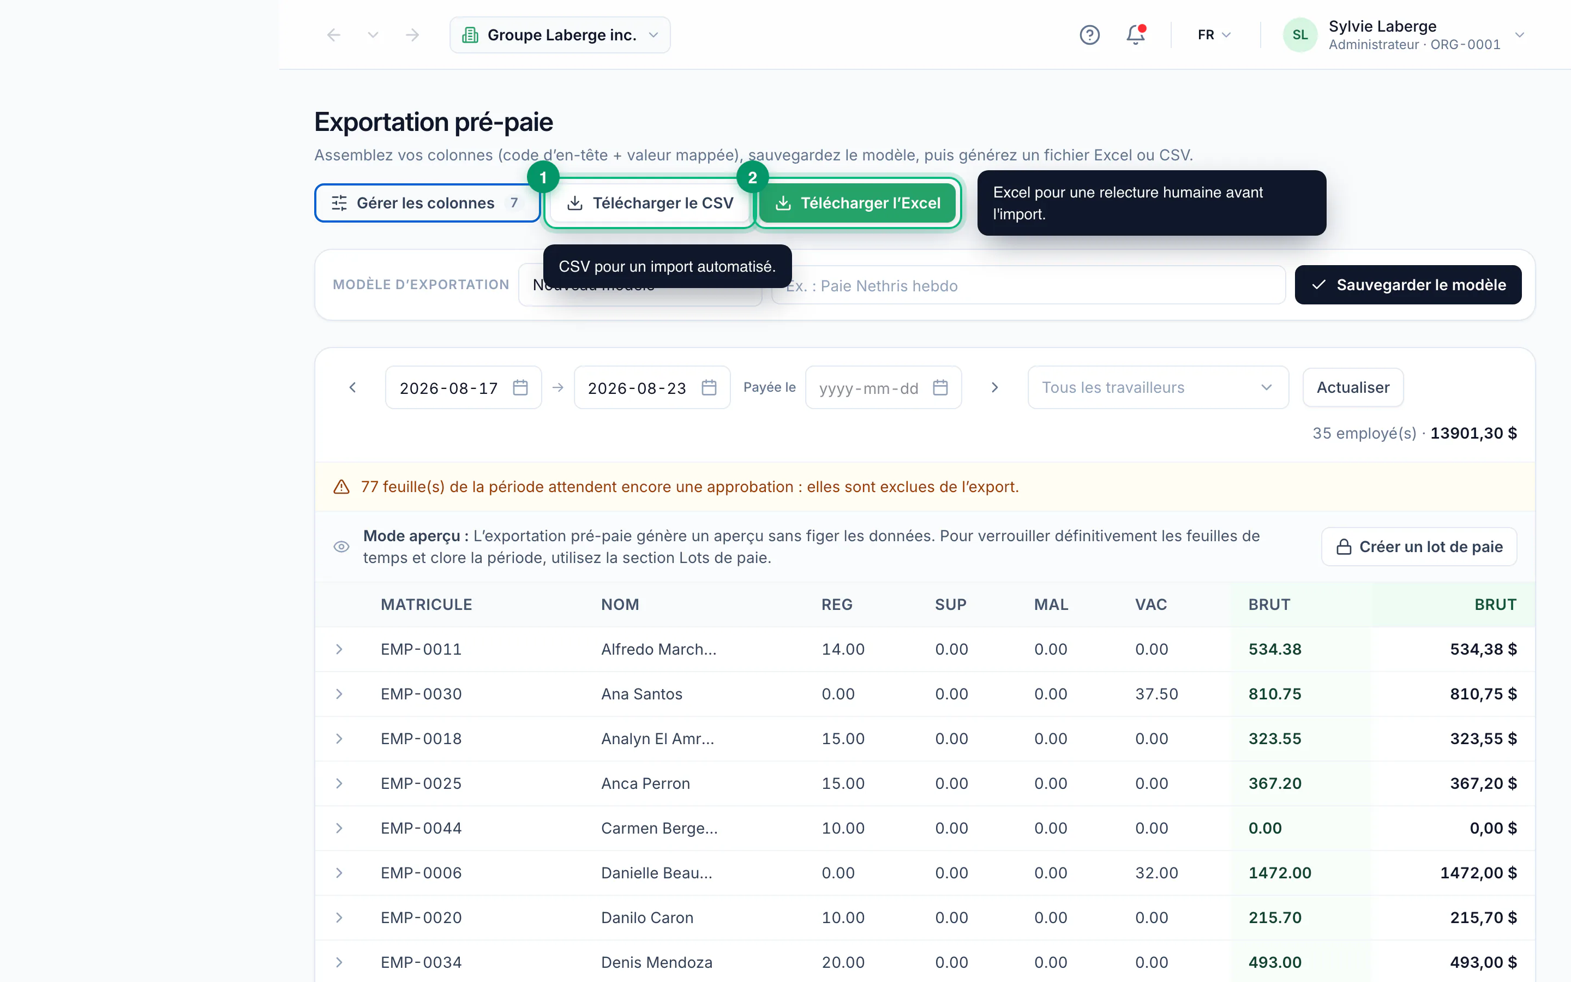
Task: Click the name Danilo Caron
Action: 647,918
